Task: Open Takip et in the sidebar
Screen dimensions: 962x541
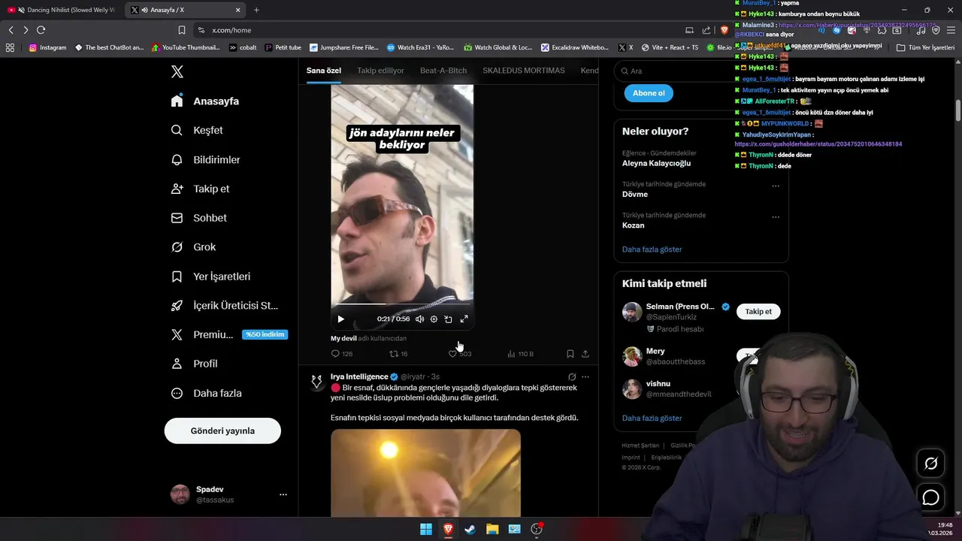Action: click(201, 189)
